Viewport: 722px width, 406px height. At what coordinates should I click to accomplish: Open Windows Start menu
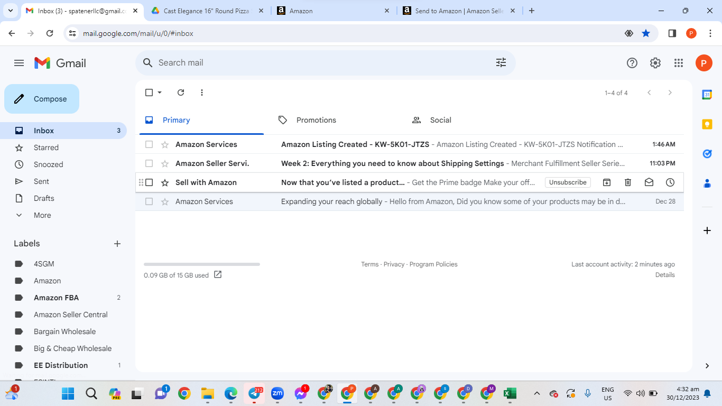pyautogui.click(x=68, y=394)
